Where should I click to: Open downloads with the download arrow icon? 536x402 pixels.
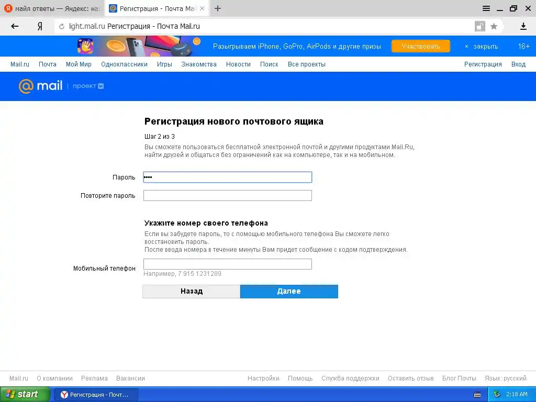coord(523,26)
